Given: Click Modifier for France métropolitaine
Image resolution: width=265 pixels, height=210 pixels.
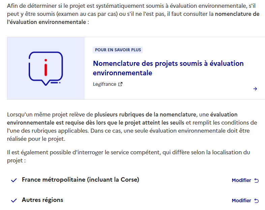Looking at the screenshot, I should coord(241,180).
